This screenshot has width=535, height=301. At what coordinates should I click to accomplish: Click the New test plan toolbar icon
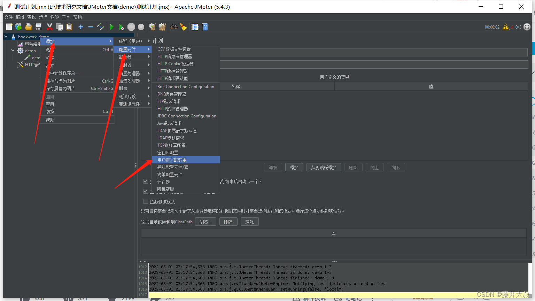(9, 27)
